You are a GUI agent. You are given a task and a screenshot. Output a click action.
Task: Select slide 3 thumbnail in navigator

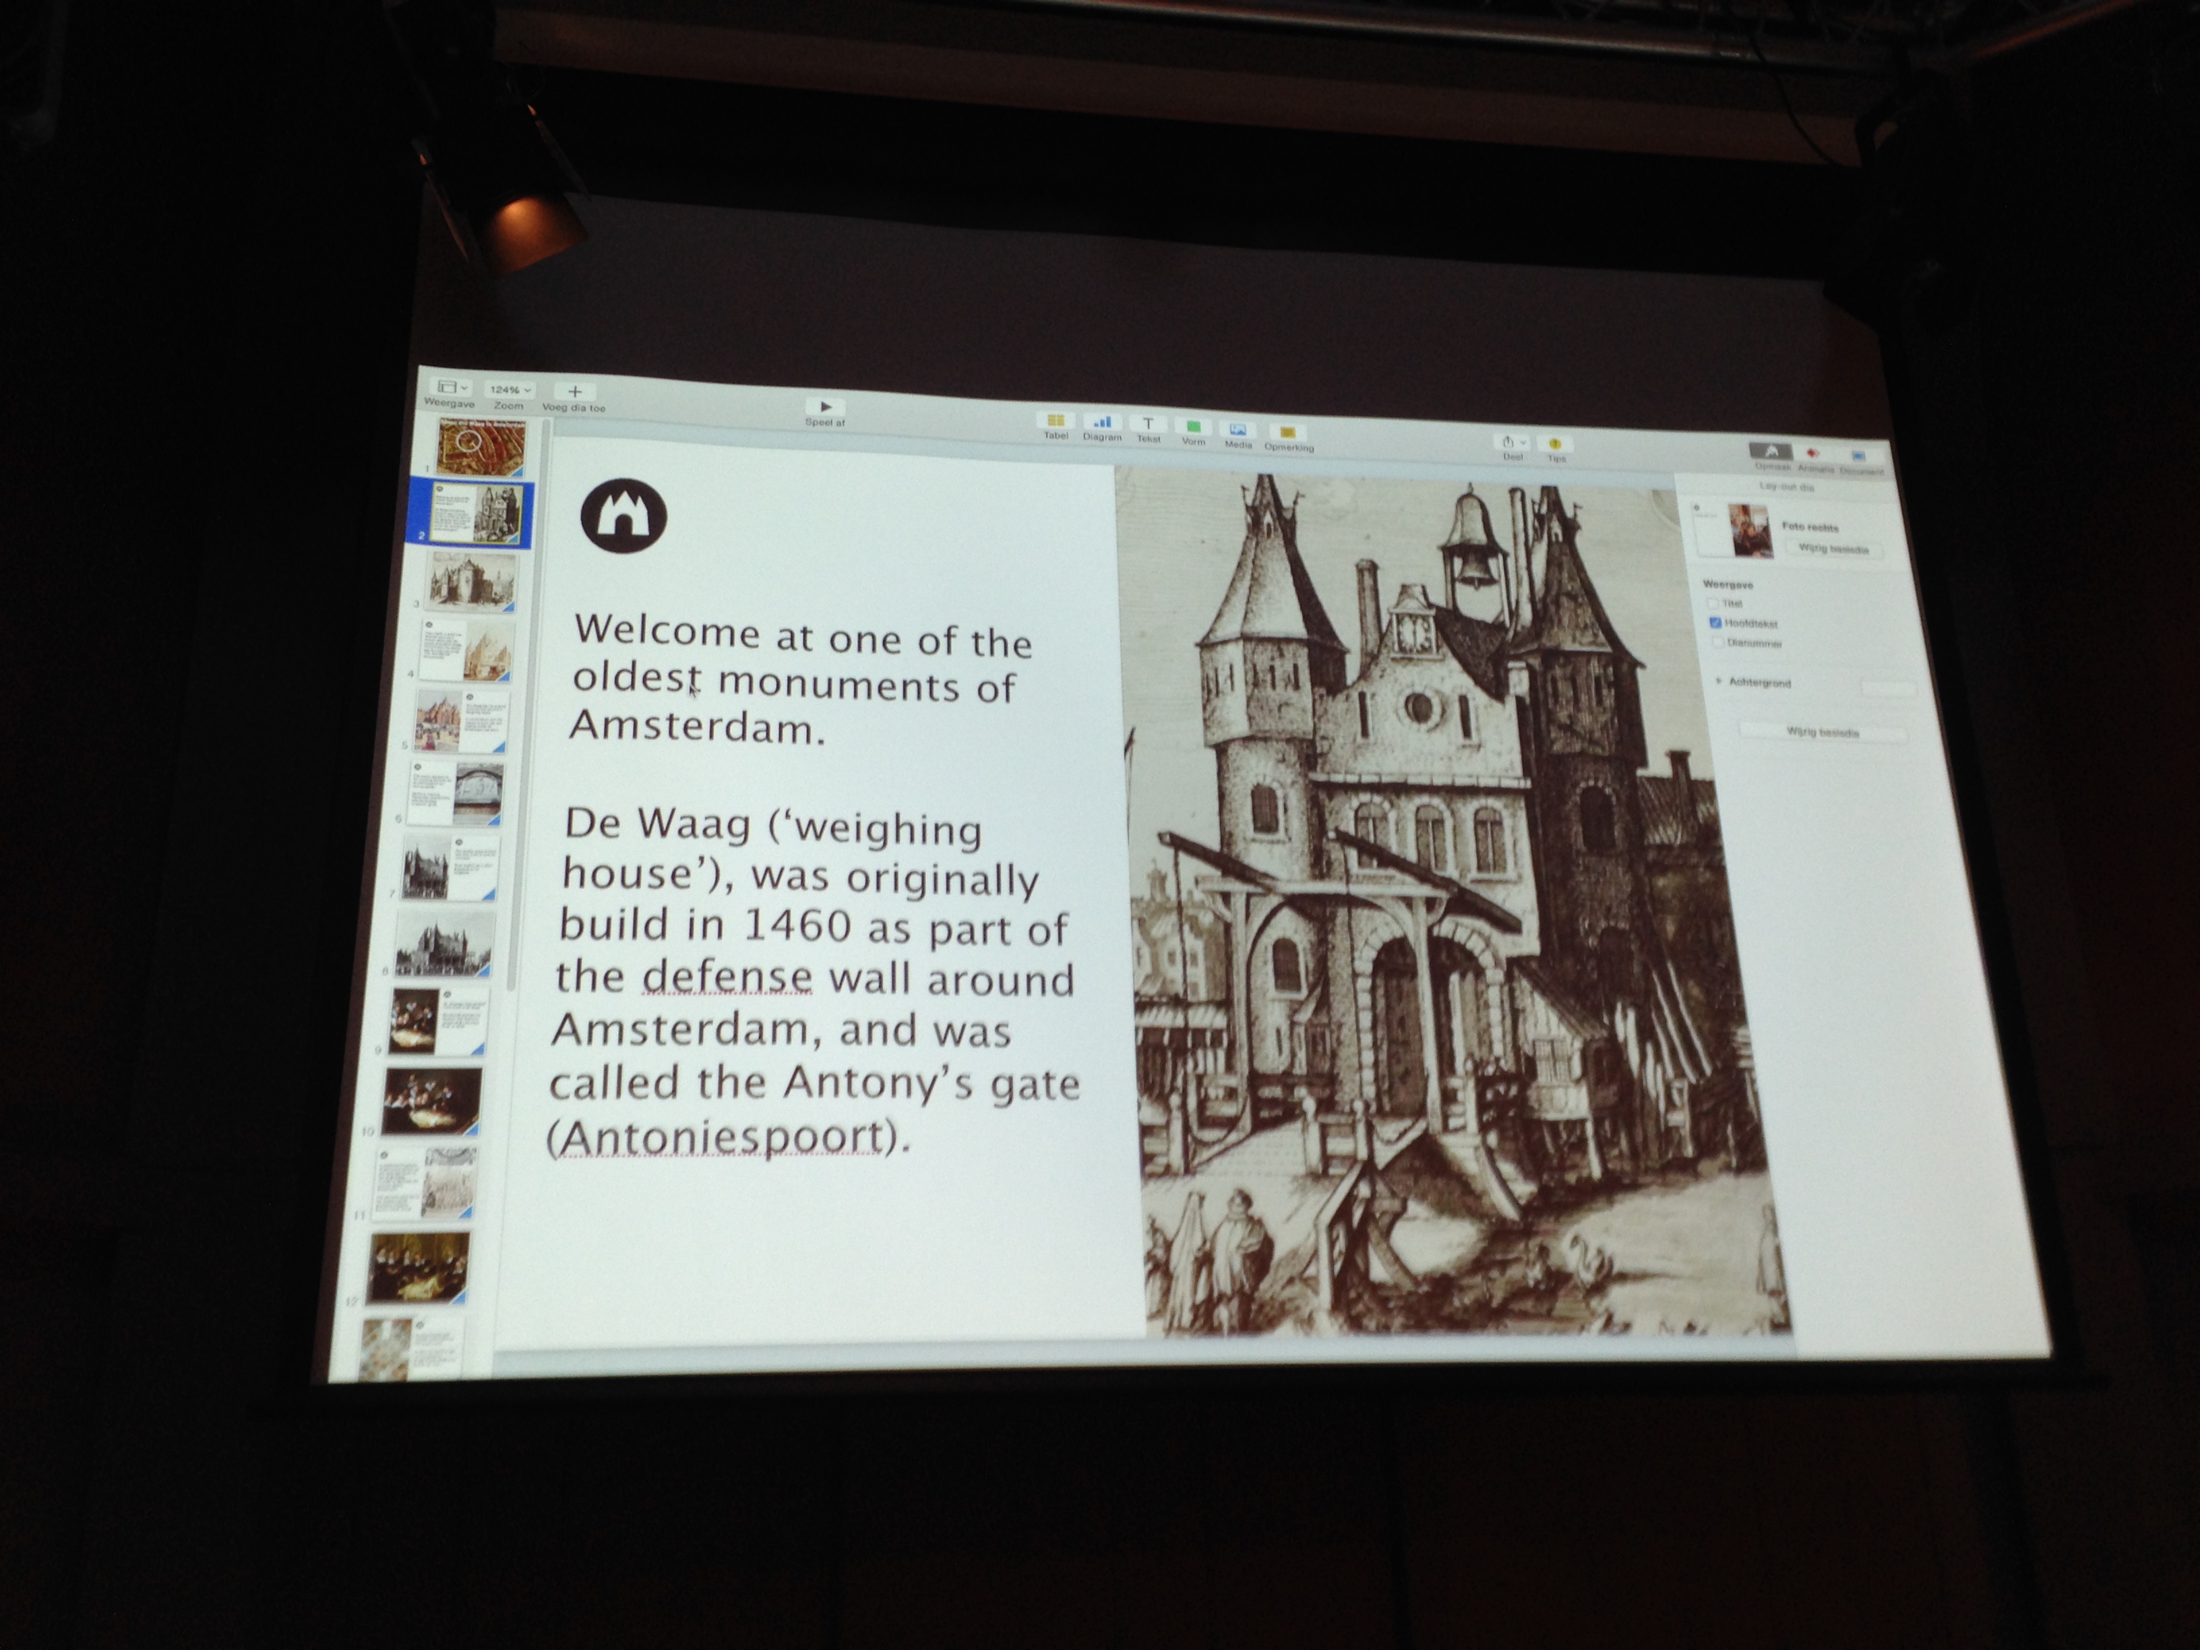(471, 581)
